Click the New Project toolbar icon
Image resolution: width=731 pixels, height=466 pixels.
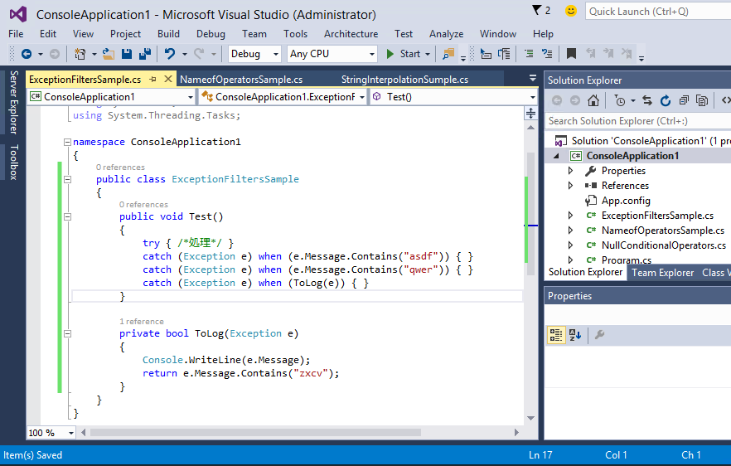click(80, 54)
